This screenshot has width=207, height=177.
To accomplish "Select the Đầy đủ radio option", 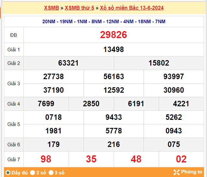I will point(8,173).
